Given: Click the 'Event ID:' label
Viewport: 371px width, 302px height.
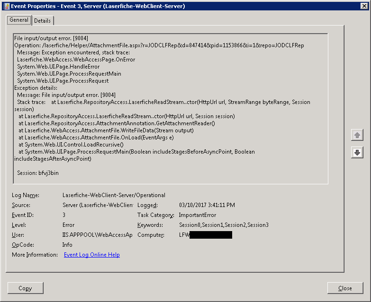Looking at the screenshot, I should [x=23, y=215].
